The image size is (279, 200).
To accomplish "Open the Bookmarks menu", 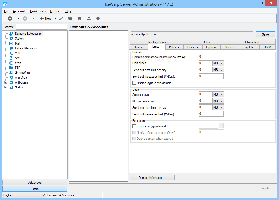I will (38, 11).
